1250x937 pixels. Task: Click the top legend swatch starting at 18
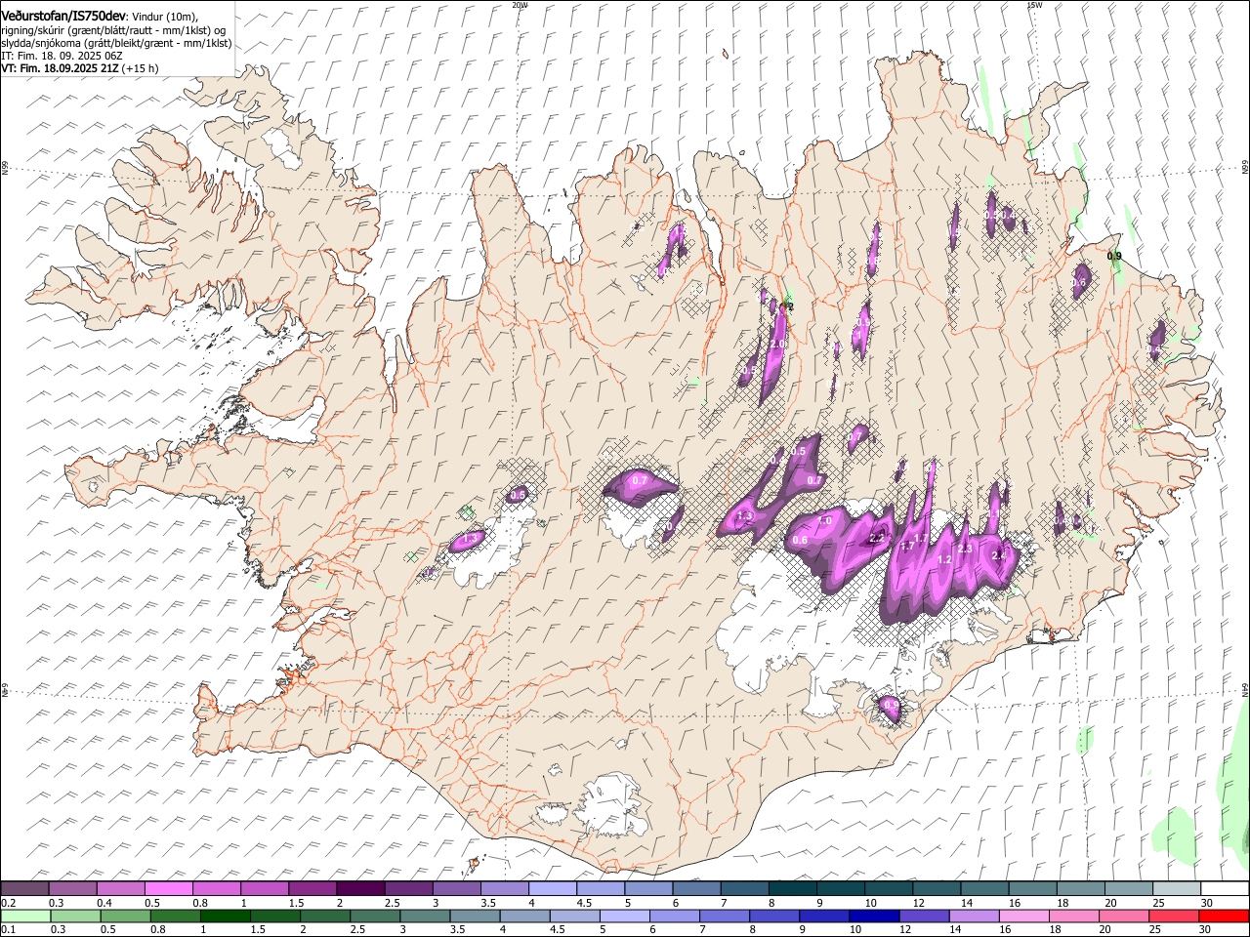tap(1081, 889)
